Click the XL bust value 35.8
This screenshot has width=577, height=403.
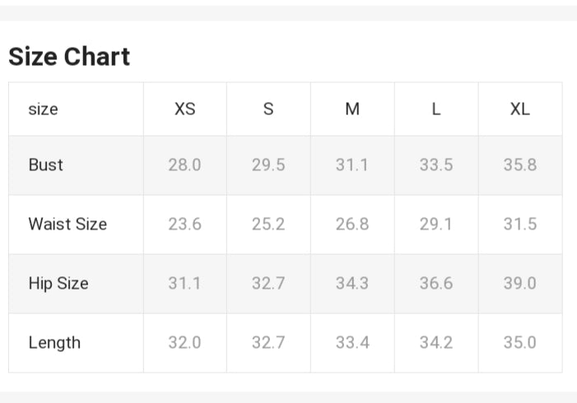click(x=520, y=164)
